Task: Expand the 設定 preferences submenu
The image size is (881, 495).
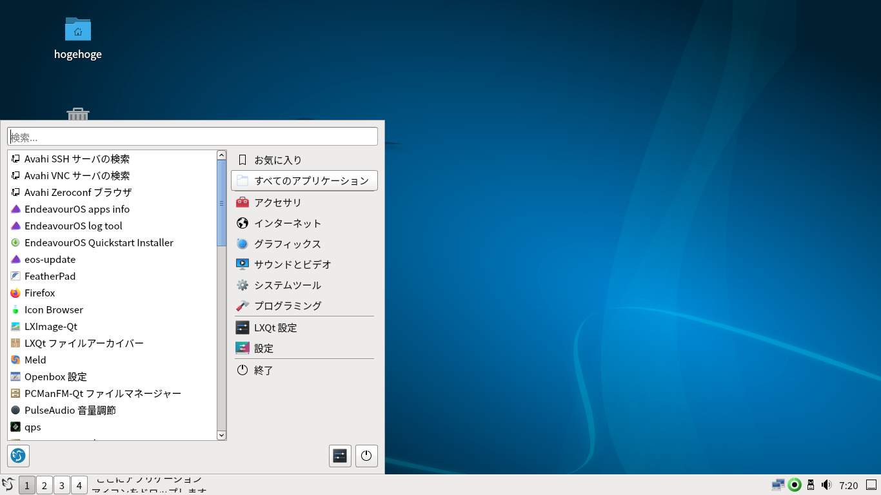Action: pos(263,349)
